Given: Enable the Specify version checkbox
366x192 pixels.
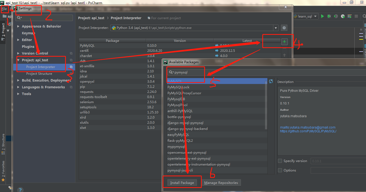Looking at the screenshot, I should tap(280, 161).
